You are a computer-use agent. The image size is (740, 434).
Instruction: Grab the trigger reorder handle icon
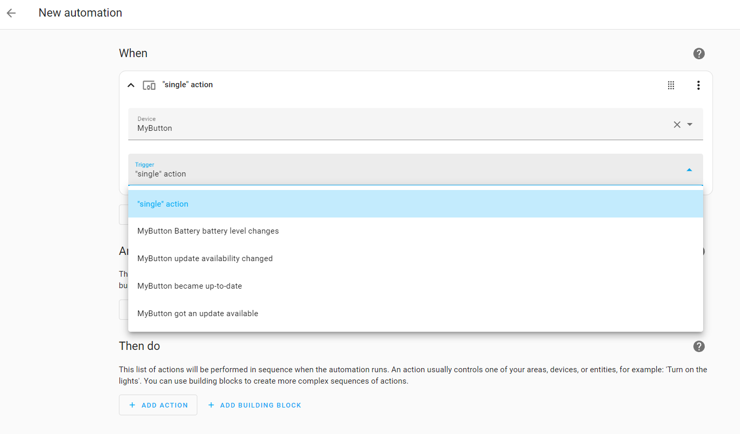tap(671, 85)
